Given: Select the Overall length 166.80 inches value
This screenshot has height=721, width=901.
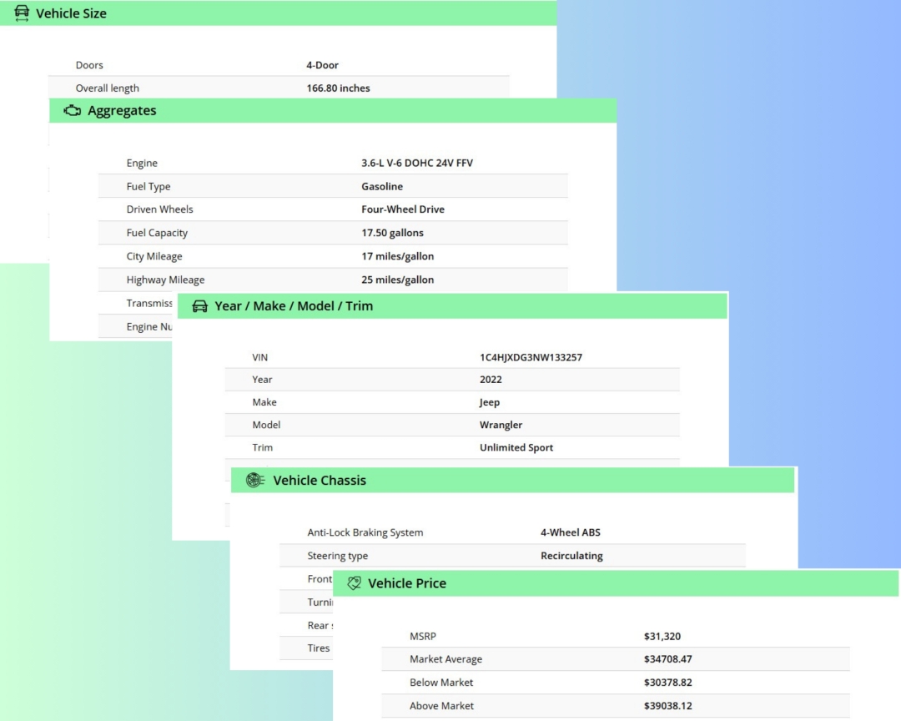Looking at the screenshot, I should coord(338,88).
